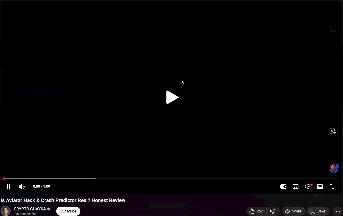Turn on closed captions with the CC icon
The height and width of the screenshot is (216, 343).
296,187
